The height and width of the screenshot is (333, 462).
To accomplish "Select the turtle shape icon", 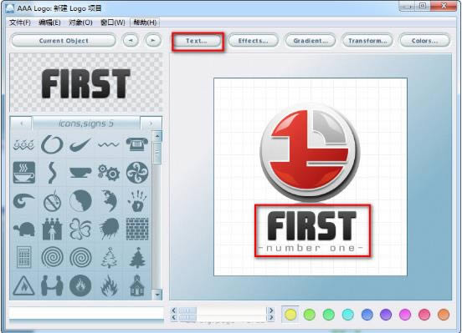I will 24,230.
